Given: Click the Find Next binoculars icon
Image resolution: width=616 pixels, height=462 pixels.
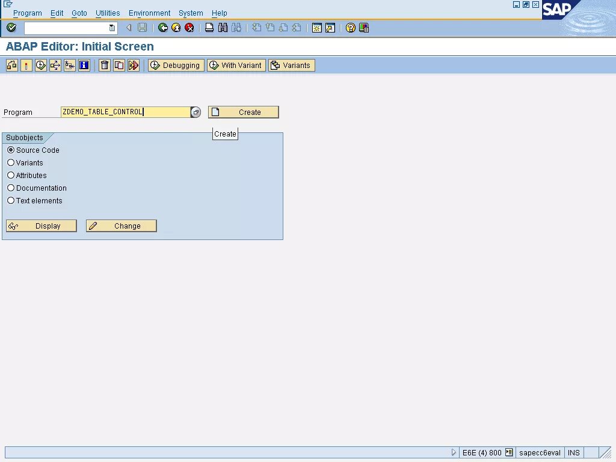Looking at the screenshot, I should click(x=236, y=28).
